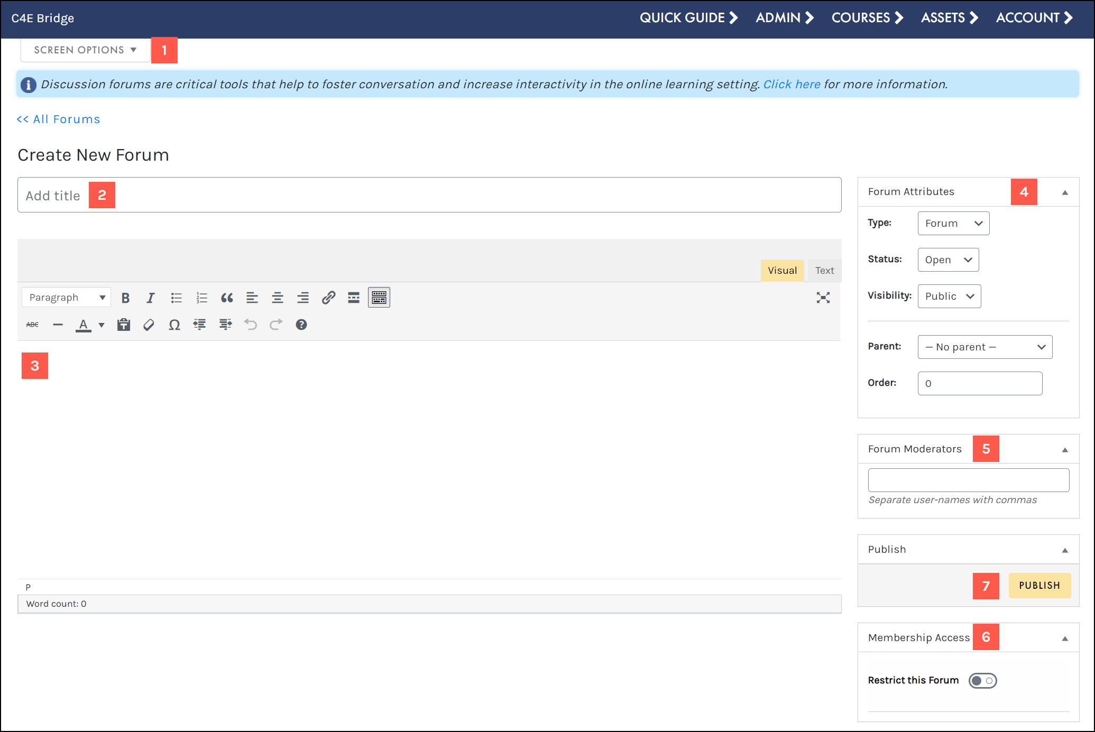The height and width of the screenshot is (732, 1095).
Task: Open the Account menu
Action: [x=1034, y=18]
